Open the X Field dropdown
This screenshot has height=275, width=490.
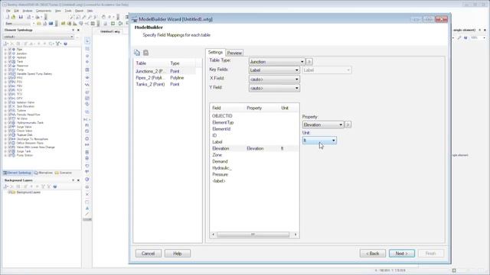tap(274, 79)
